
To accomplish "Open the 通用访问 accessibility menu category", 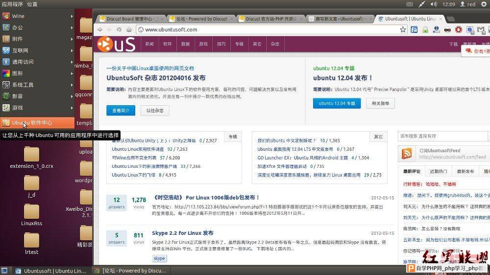I will pos(37,62).
